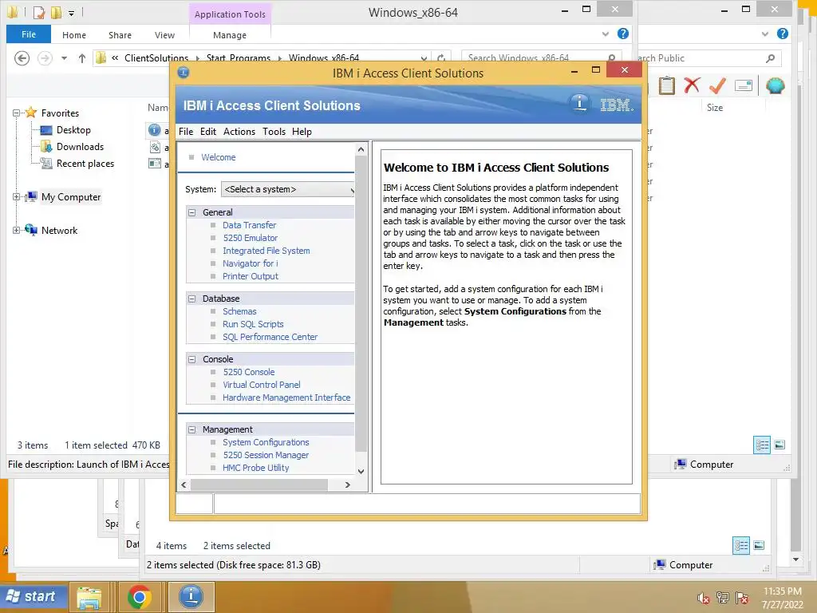Image resolution: width=817 pixels, height=613 pixels.
Task: Open SQL Performance Center
Action: (270, 337)
